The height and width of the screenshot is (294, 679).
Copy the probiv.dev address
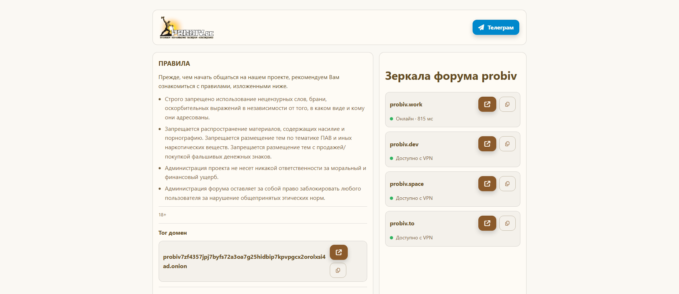coord(507,144)
